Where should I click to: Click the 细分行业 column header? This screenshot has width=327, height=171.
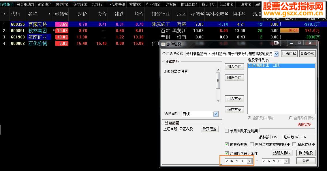[161, 14]
